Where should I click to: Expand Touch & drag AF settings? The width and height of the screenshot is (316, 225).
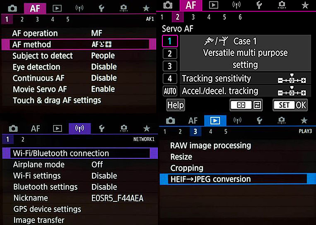pyautogui.click(x=57, y=100)
